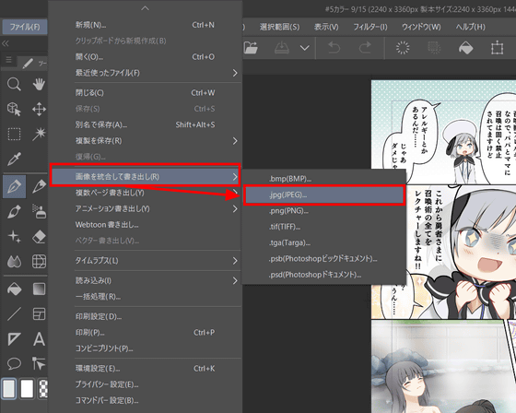Viewport: 516px width, 413px height.
Task: Click 別名で保存(A) menu entry
Action: 146,124
